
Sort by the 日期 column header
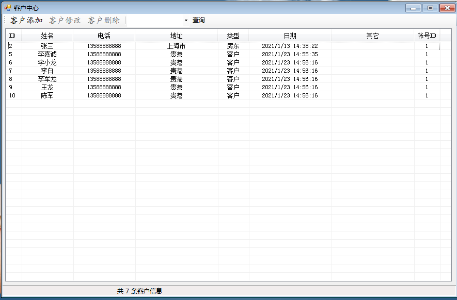pos(290,36)
